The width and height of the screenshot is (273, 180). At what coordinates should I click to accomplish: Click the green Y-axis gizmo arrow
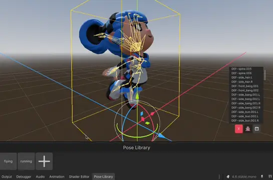pyautogui.click(x=137, y=96)
